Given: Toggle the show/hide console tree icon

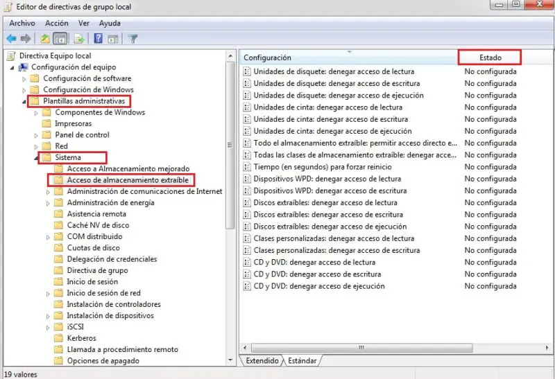Looking at the screenshot, I should pos(60,39).
